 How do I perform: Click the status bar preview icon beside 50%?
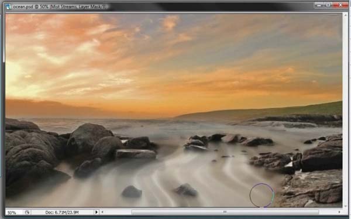click(27, 212)
